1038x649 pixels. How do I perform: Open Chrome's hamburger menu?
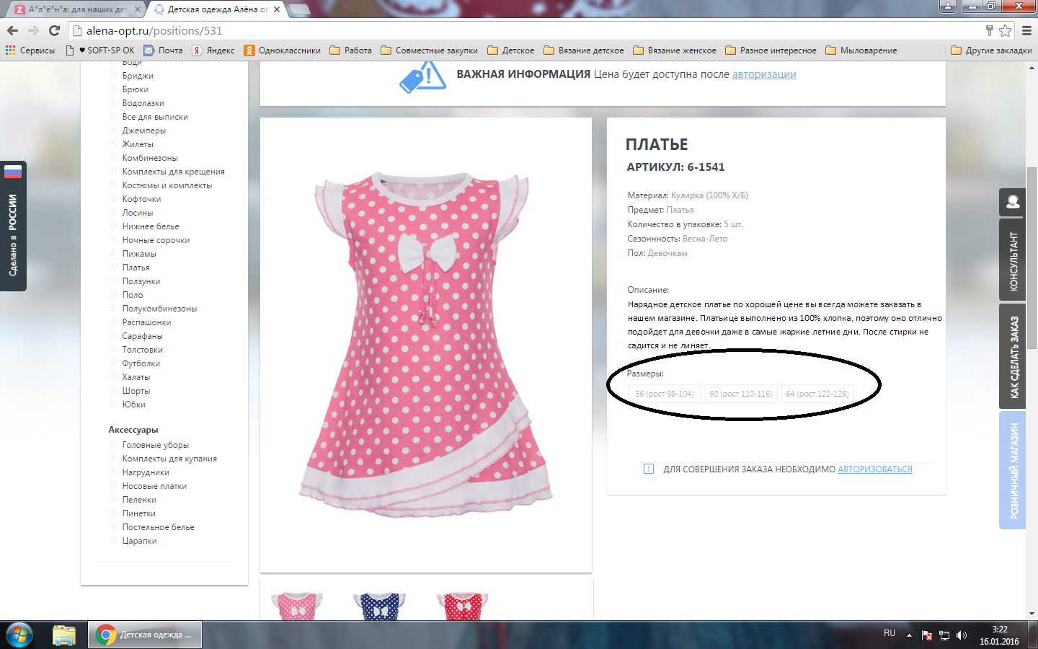[x=1026, y=30]
